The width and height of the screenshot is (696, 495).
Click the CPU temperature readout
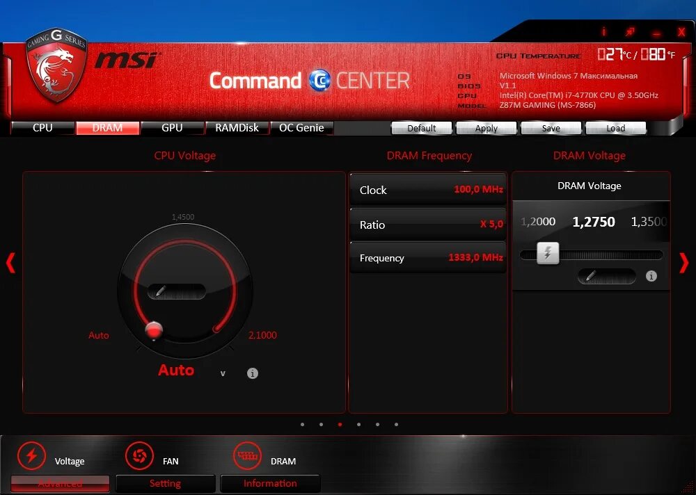[636, 54]
